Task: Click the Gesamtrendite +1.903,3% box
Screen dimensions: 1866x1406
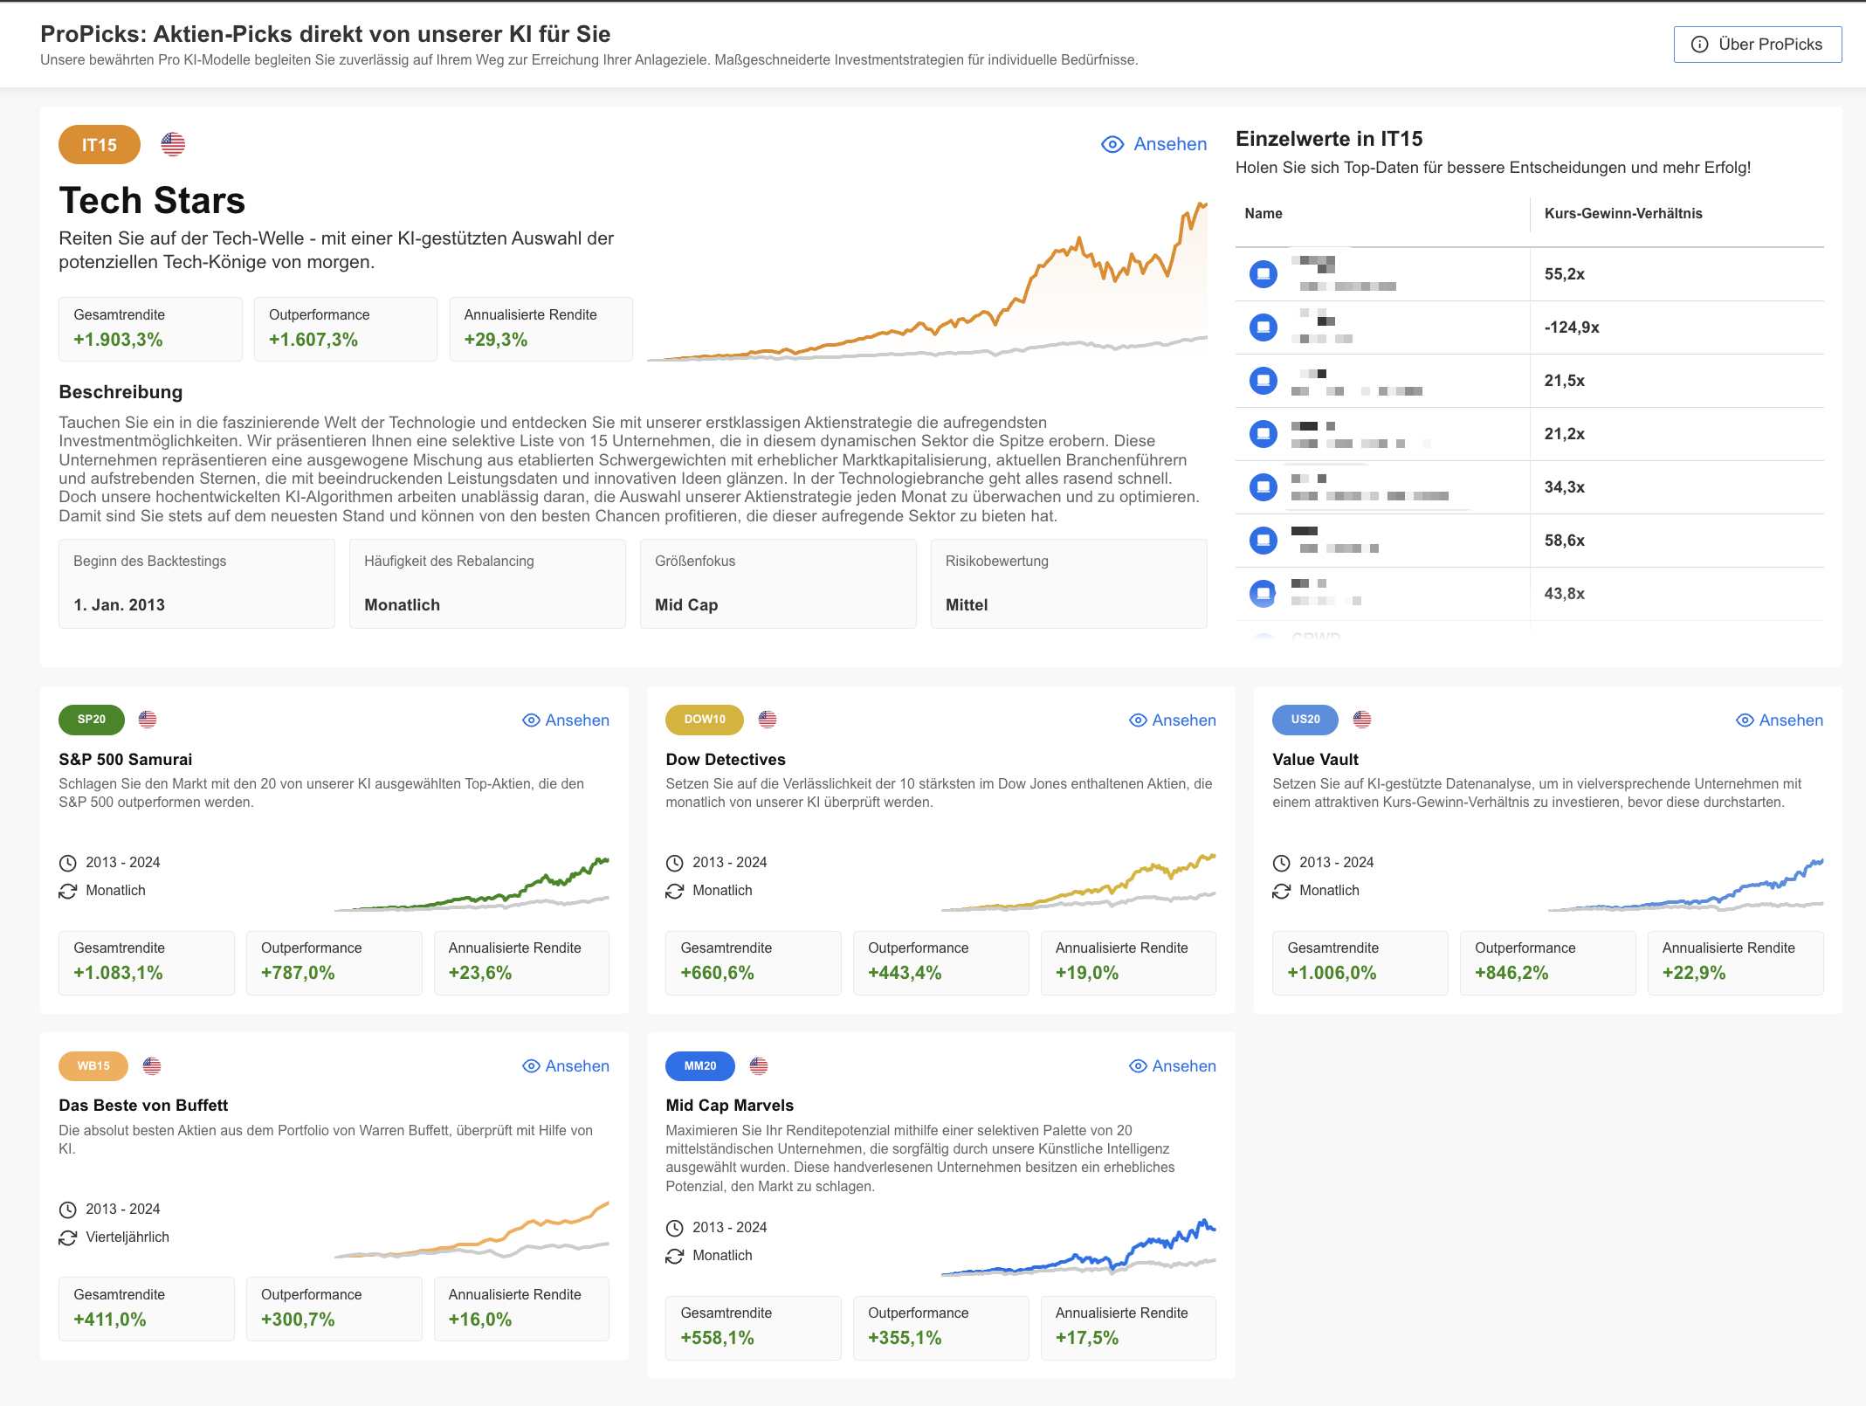Action: pyautogui.click(x=150, y=329)
